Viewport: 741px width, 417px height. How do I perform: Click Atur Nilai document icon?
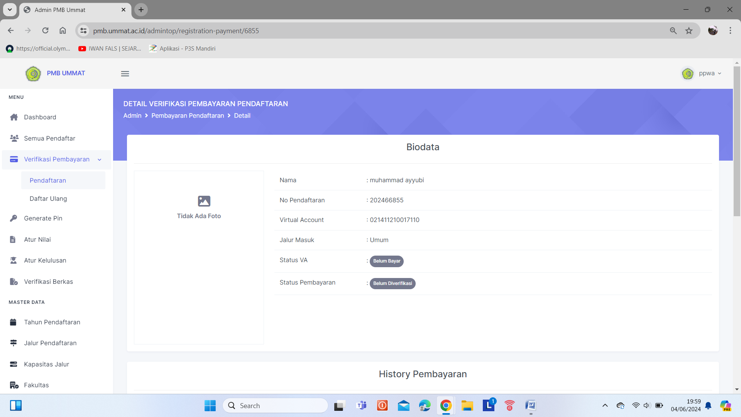coord(13,239)
